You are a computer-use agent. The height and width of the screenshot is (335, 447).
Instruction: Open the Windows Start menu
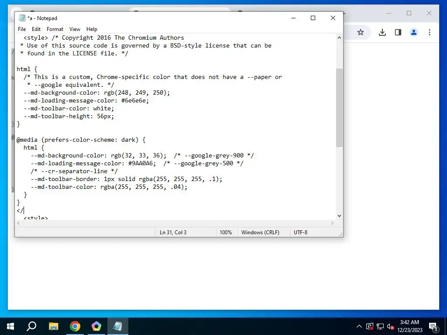(10, 326)
